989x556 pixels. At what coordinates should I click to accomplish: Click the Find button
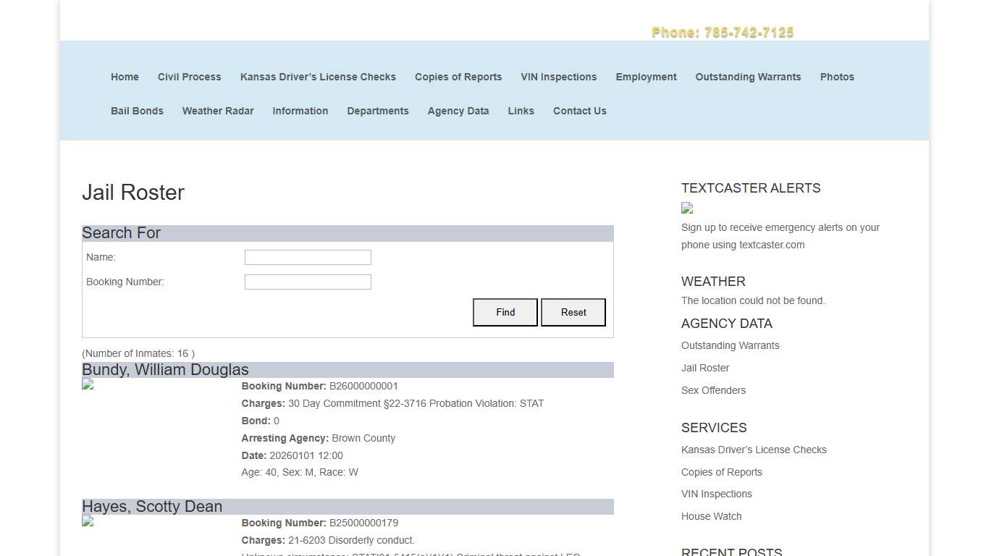[x=505, y=312]
